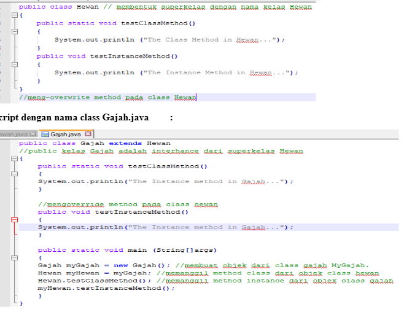
Task: Click the '//meng-overwrite method pada class Hewan' comment
Action: click(107, 97)
